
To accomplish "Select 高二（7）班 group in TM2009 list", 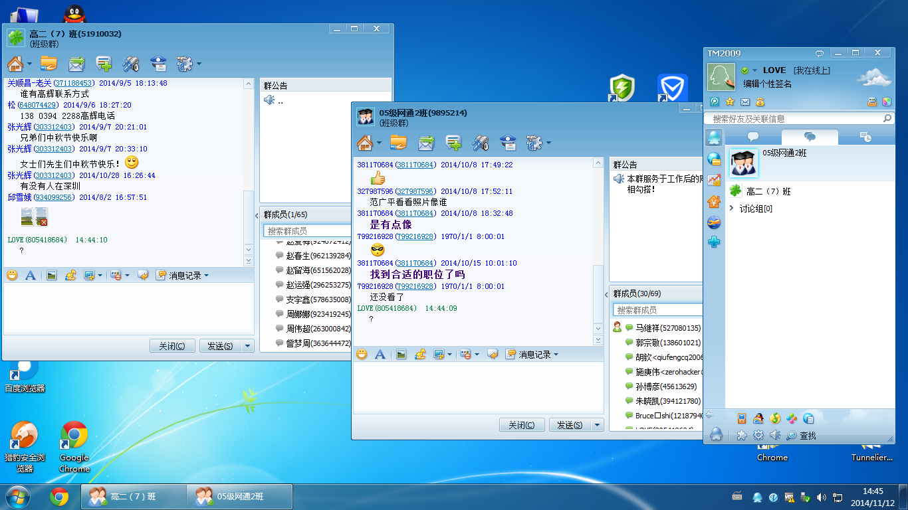I will click(x=809, y=191).
